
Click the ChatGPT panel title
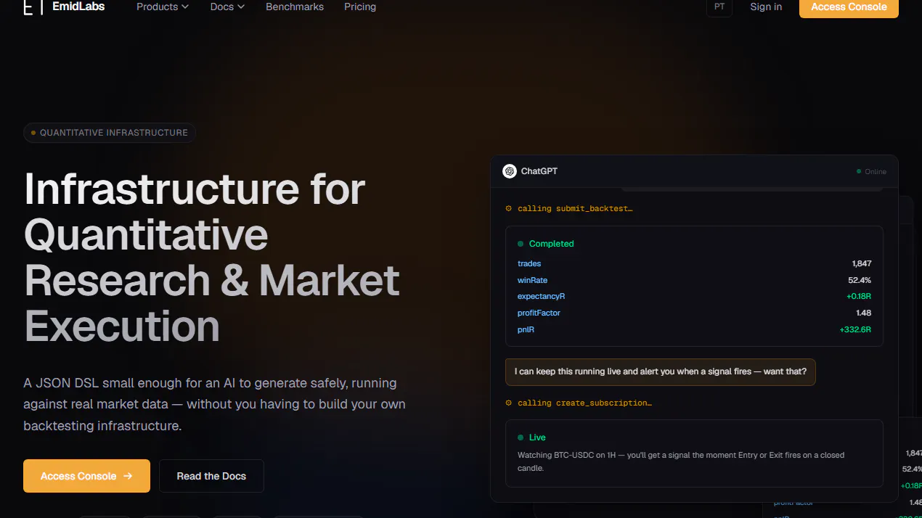click(x=539, y=171)
